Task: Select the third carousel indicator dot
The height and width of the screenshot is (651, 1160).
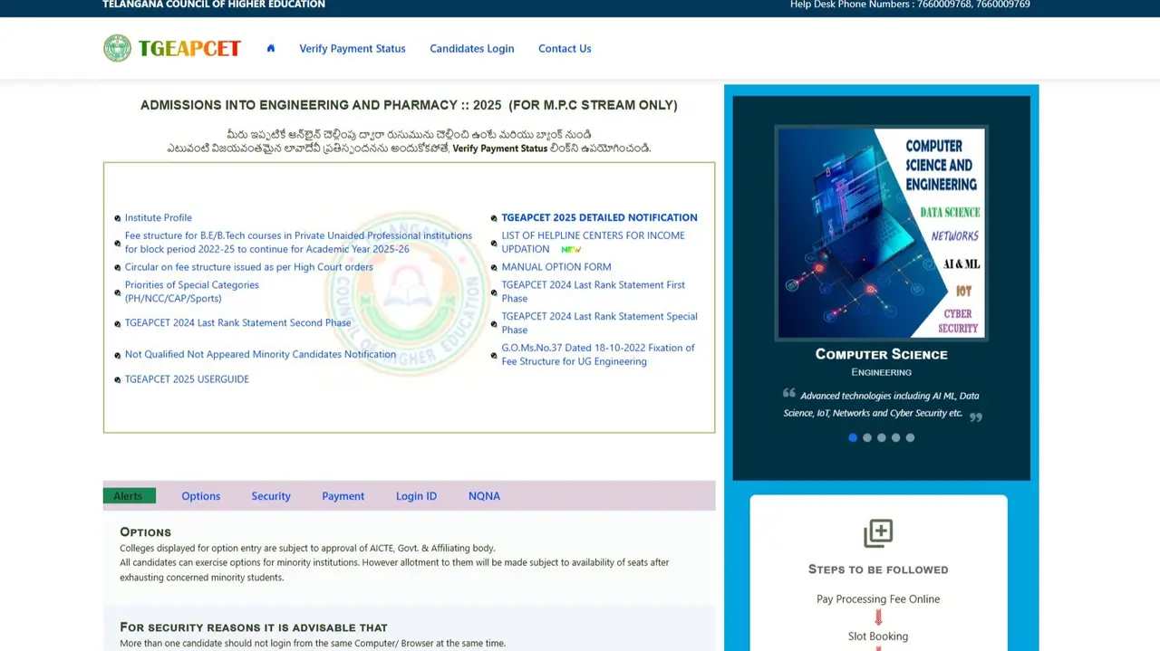Action: click(x=882, y=438)
